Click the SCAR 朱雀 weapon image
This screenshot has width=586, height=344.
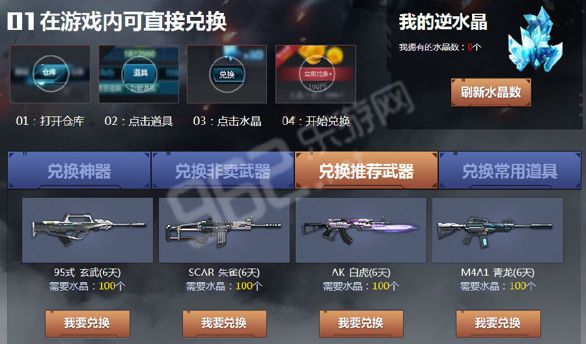(224, 230)
